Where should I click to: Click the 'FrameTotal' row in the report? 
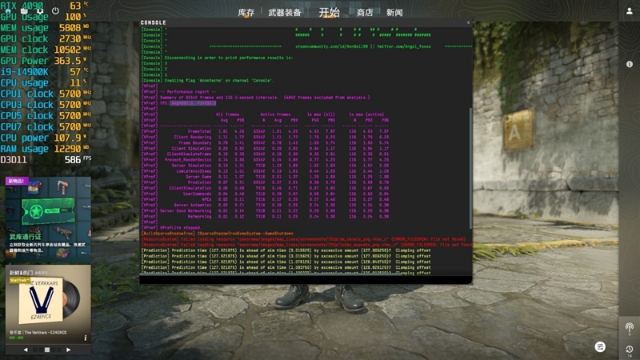point(274,131)
